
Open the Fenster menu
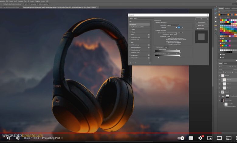click(42, 1)
